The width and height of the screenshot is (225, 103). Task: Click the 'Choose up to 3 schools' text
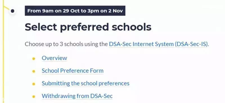point(54,44)
